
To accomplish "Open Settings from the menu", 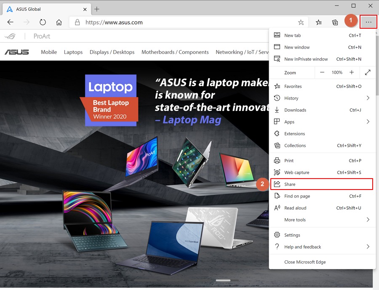I will (322, 235).
